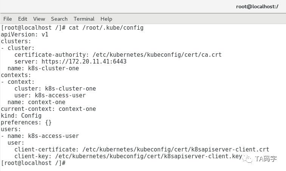Open the Edit menu
The image size is (286, 171).
coord(22,19)
